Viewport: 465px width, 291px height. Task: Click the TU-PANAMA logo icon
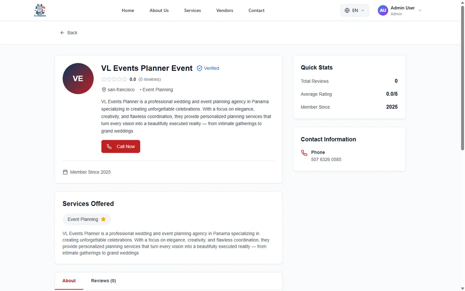(x=40, y=11)
